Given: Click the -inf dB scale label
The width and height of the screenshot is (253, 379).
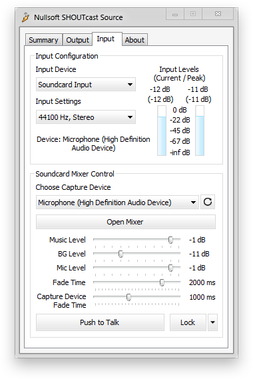Looking at the screenshot, I should (180, 153).
